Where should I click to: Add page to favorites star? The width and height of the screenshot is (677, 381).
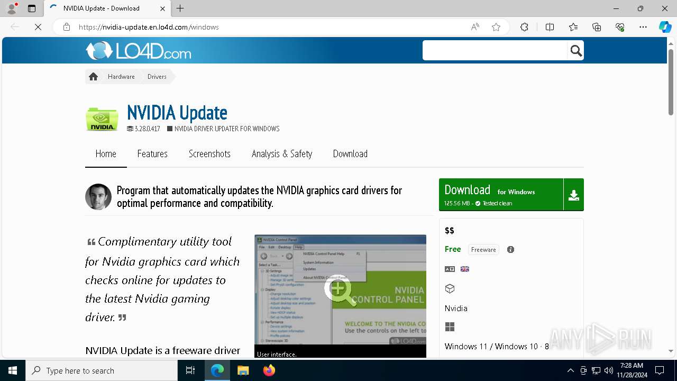[496, 27]
